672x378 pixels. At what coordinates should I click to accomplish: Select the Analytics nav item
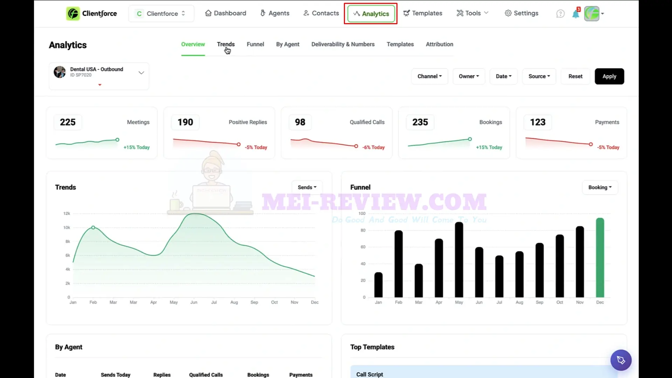pos(371,14)
